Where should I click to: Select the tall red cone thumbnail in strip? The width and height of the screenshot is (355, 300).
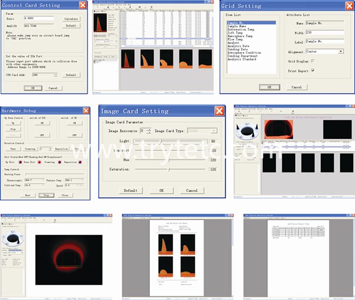pos(128,59)
